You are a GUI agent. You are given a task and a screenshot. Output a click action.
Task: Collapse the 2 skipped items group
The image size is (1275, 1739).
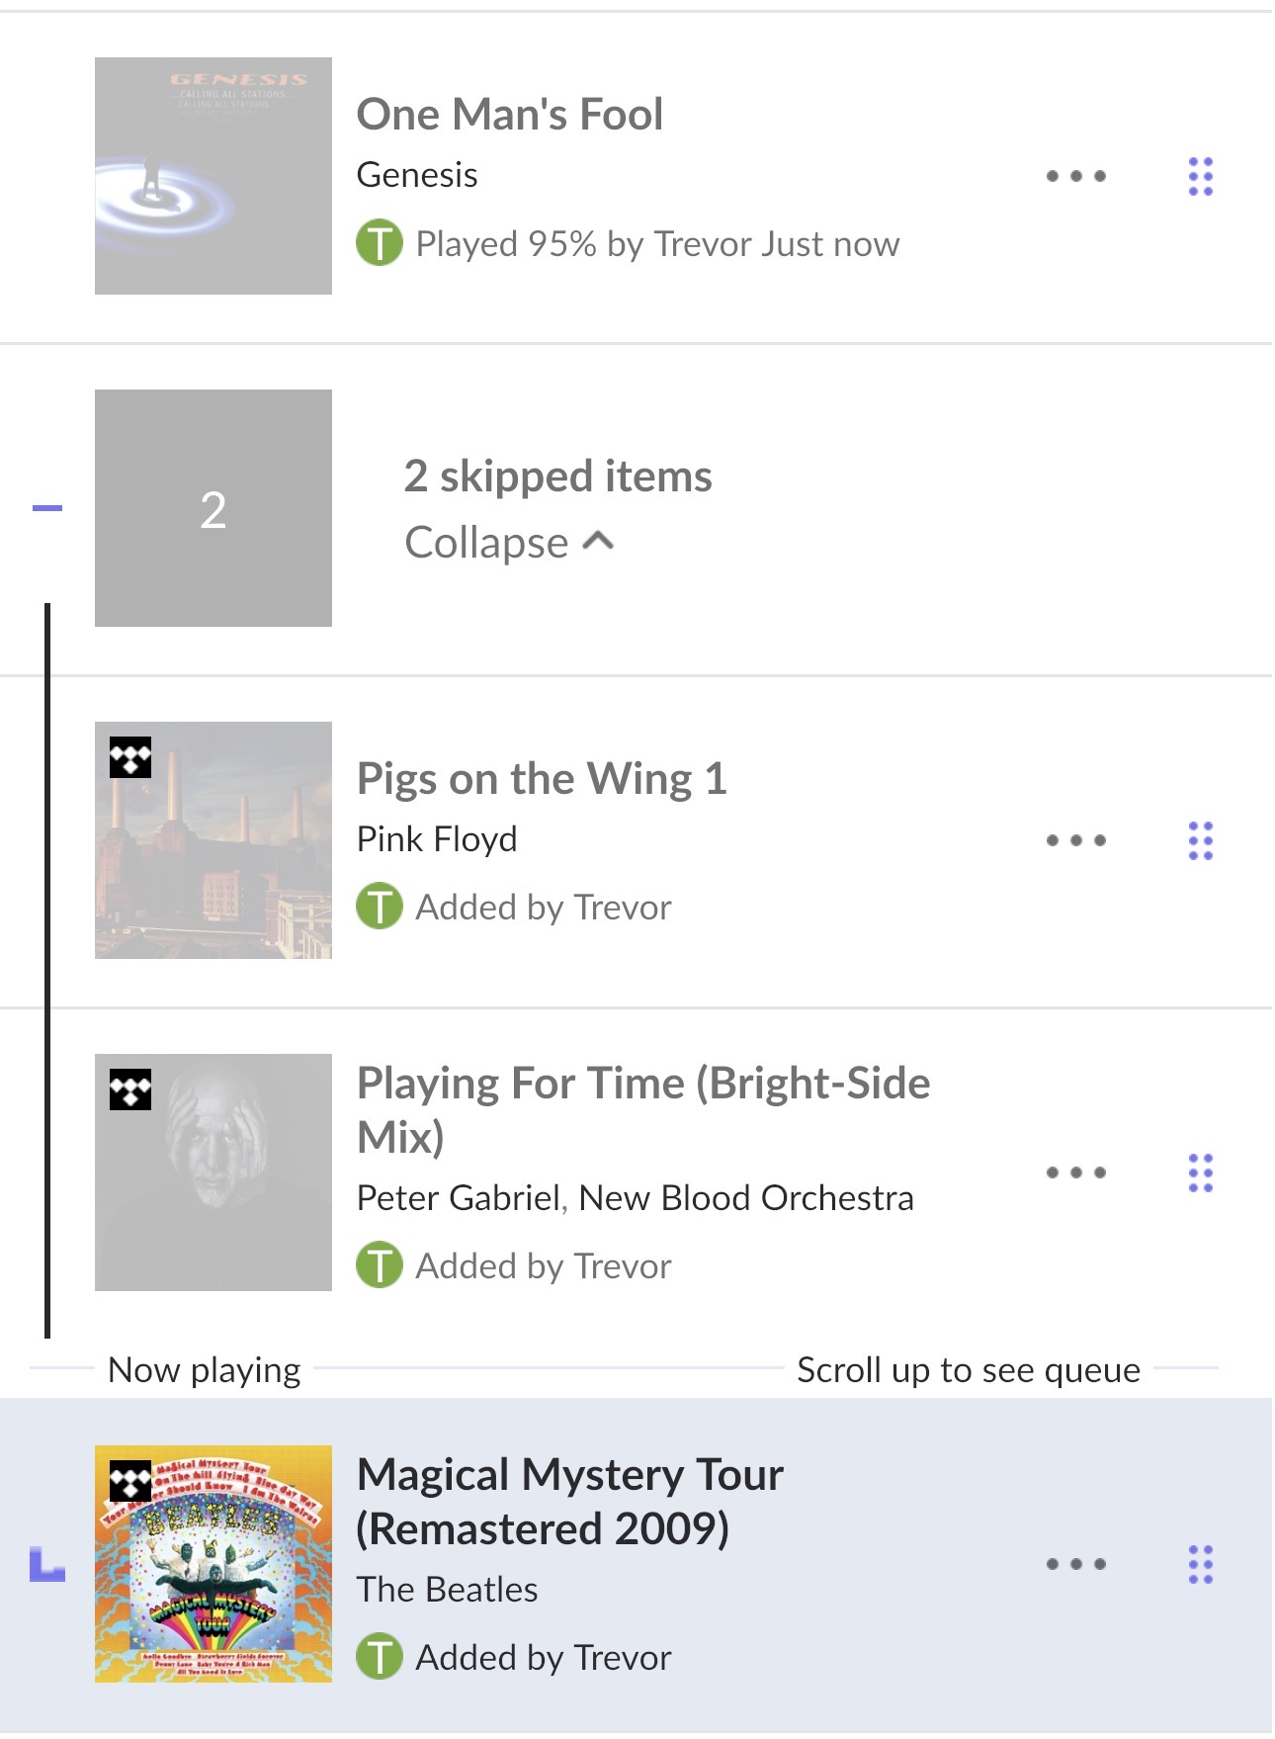486,543
